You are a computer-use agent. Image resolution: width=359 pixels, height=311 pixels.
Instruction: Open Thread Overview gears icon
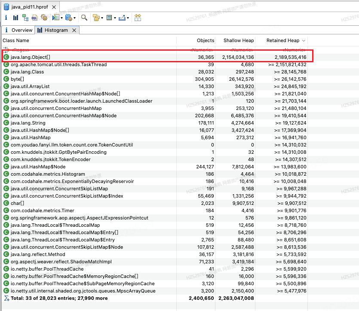coord(44,18)
